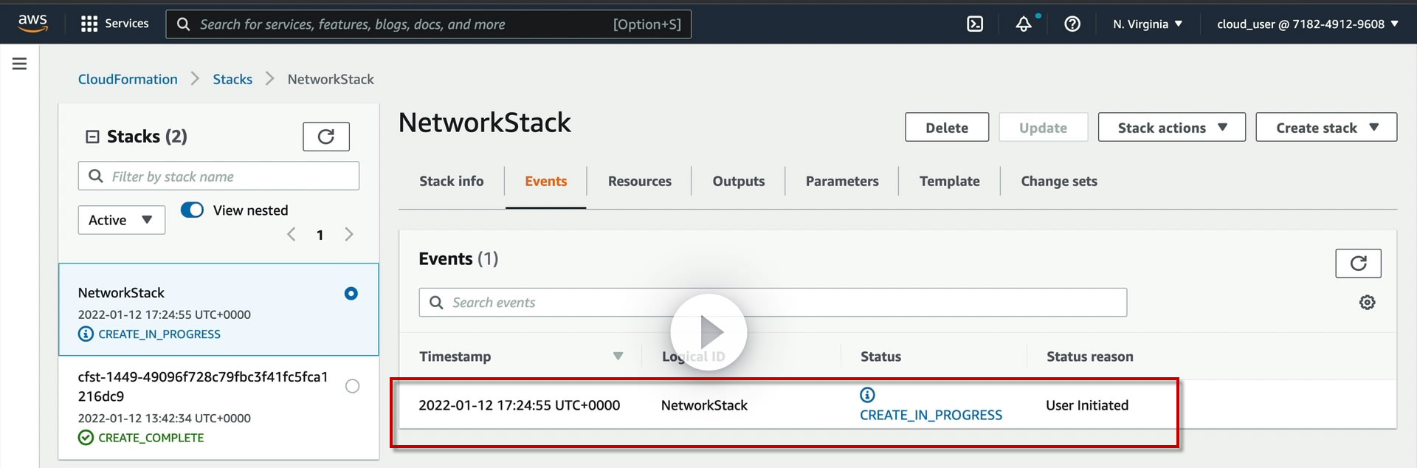Click the Delete stack button
The width and height of the screenshot is (1417, 468).
pyautogui.click(x=947, y=128)
